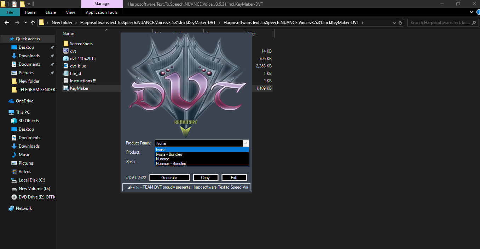Screen dimensions: 480x249
Task: Open Desktop under Quick access
Action: pyautogui.click(x=26, y=47)
